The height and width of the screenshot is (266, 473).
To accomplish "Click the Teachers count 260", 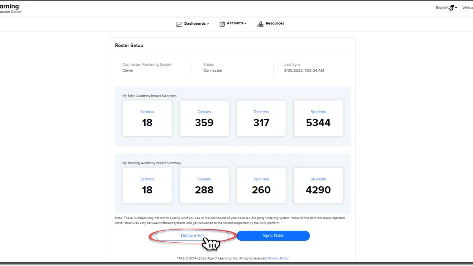I will point(261,190).
